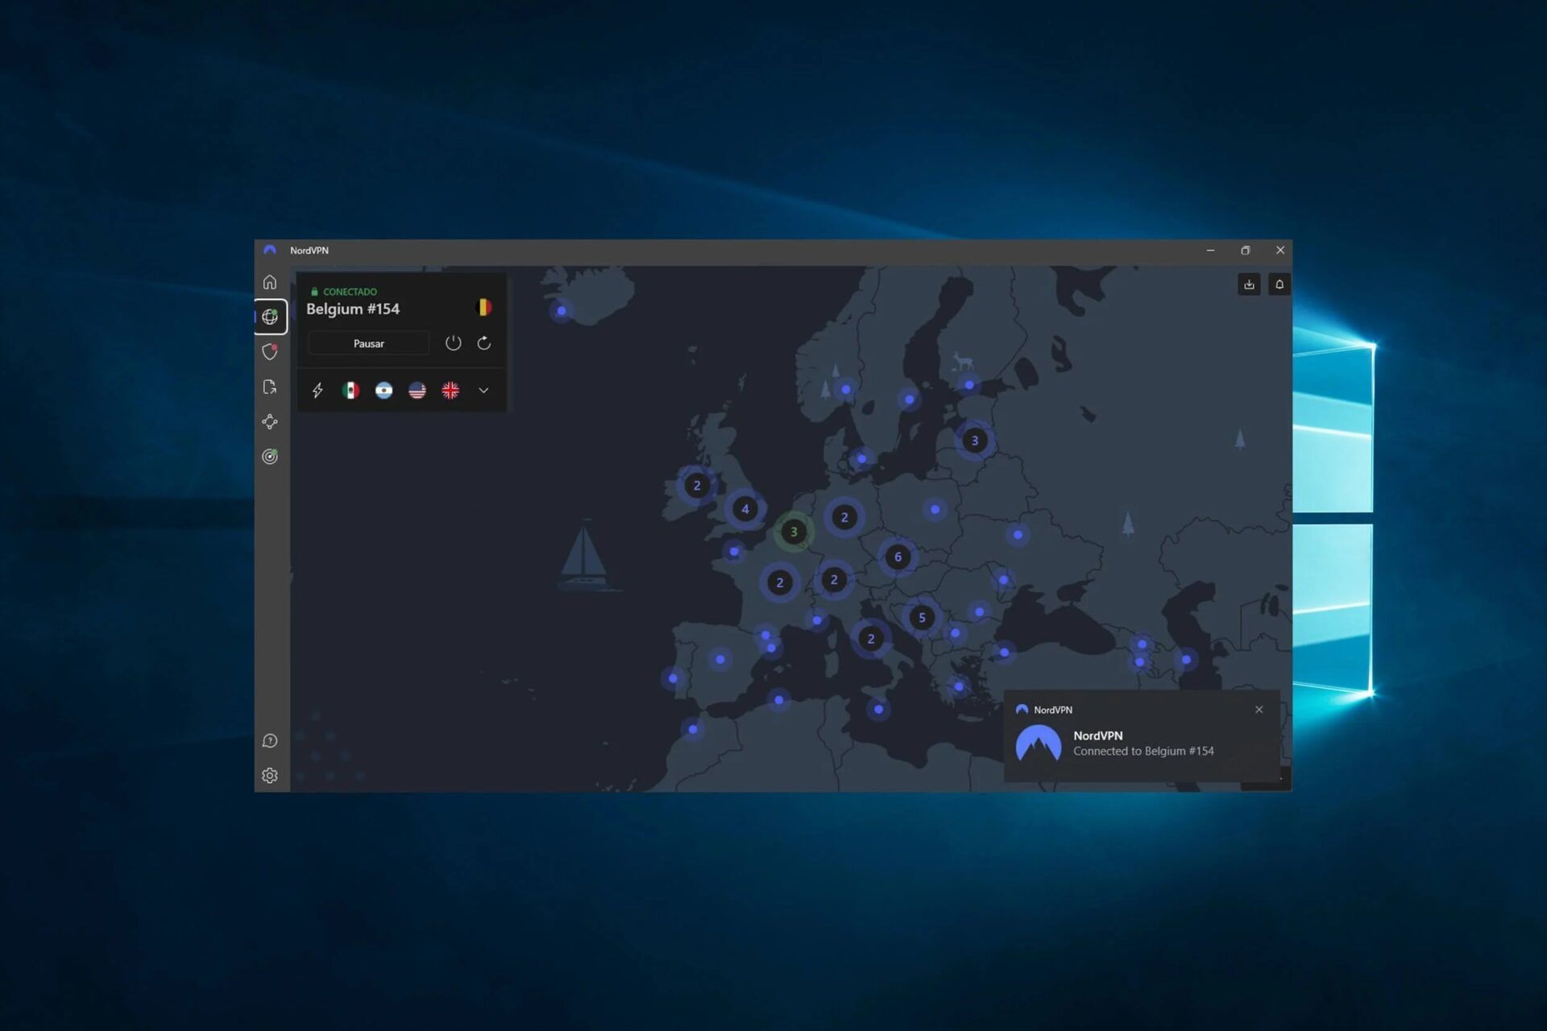This screenshot has width=1547, height=1031.
Task: Select the central Europe cluster marker 6
Action: (x=898, y=557)
